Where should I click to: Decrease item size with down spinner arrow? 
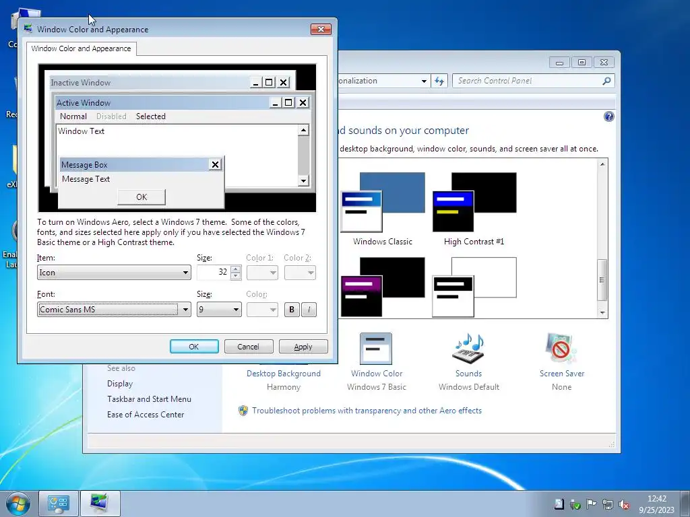235,276
